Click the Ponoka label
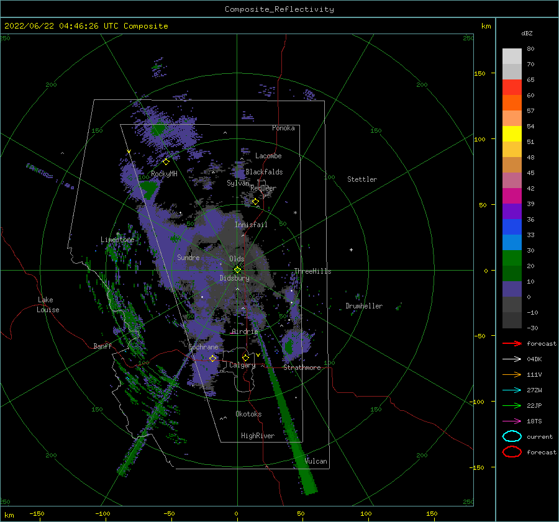Image resolution: width=559 pixels, height=522 pixels. [x=283, y=128]
